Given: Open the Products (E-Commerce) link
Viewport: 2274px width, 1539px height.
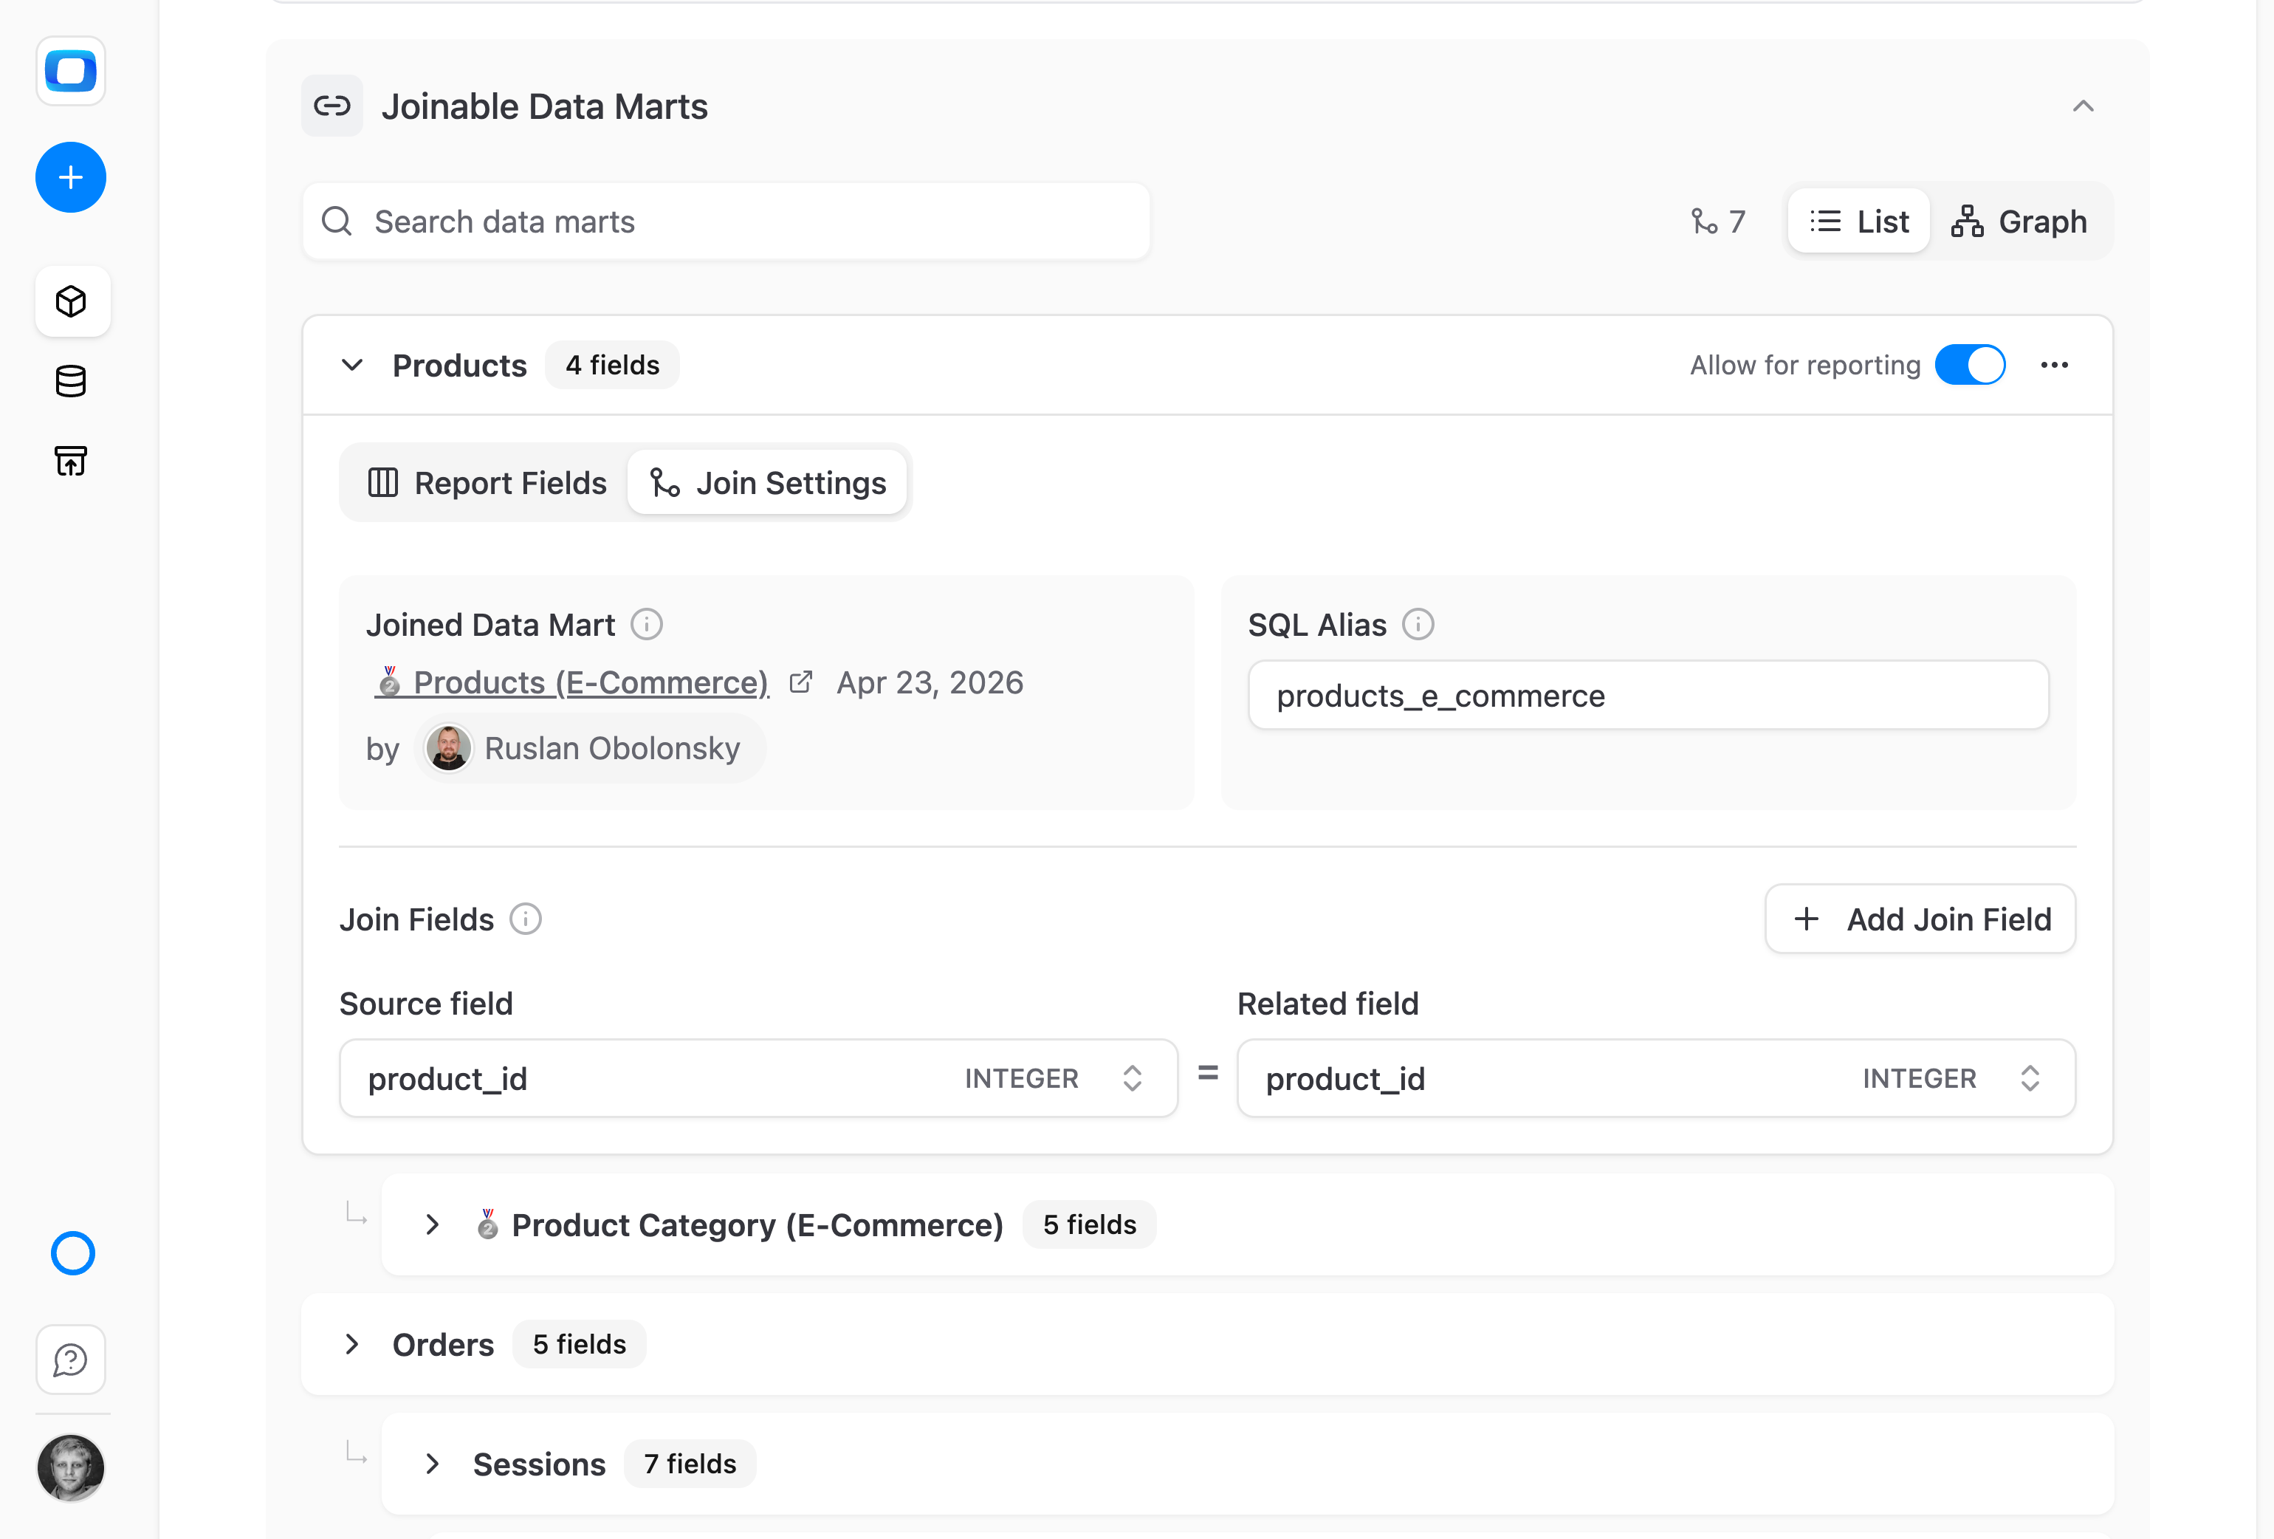Looking at the screenshot, I should point(571,682).
